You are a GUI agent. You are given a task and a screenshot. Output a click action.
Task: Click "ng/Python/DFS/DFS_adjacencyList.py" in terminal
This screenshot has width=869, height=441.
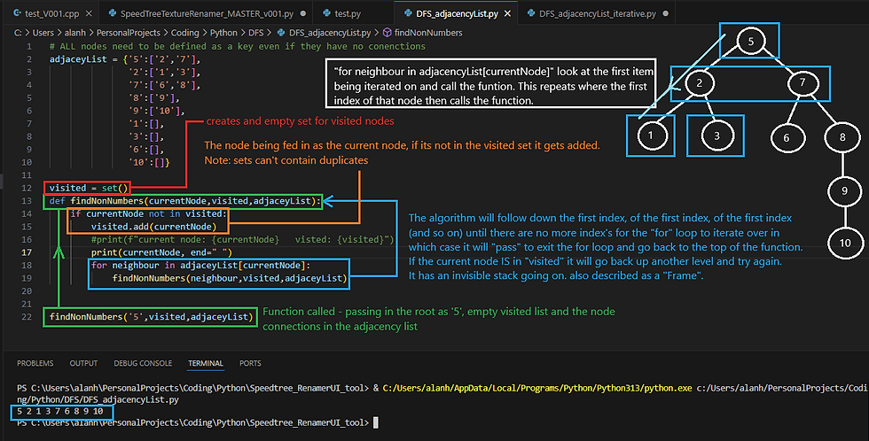(98, 399)
